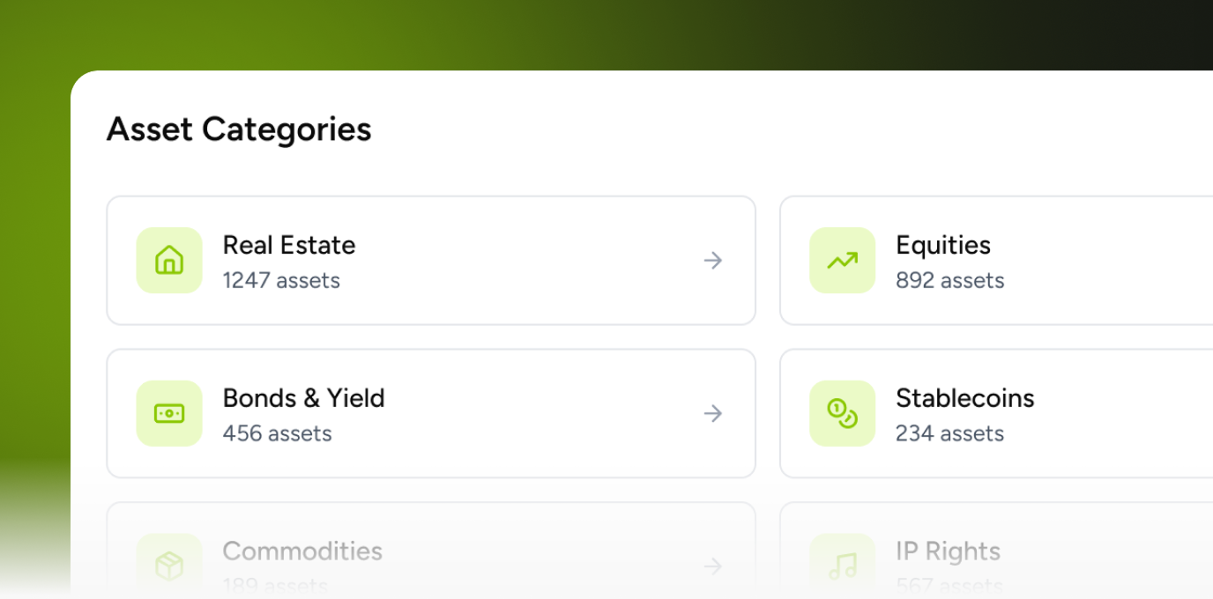Click the "234 assets" count text
This screenshot has width=1213, height=599.
coord(949,433)
